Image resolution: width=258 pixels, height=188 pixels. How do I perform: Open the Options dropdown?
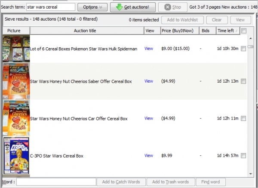click(92, 7)
